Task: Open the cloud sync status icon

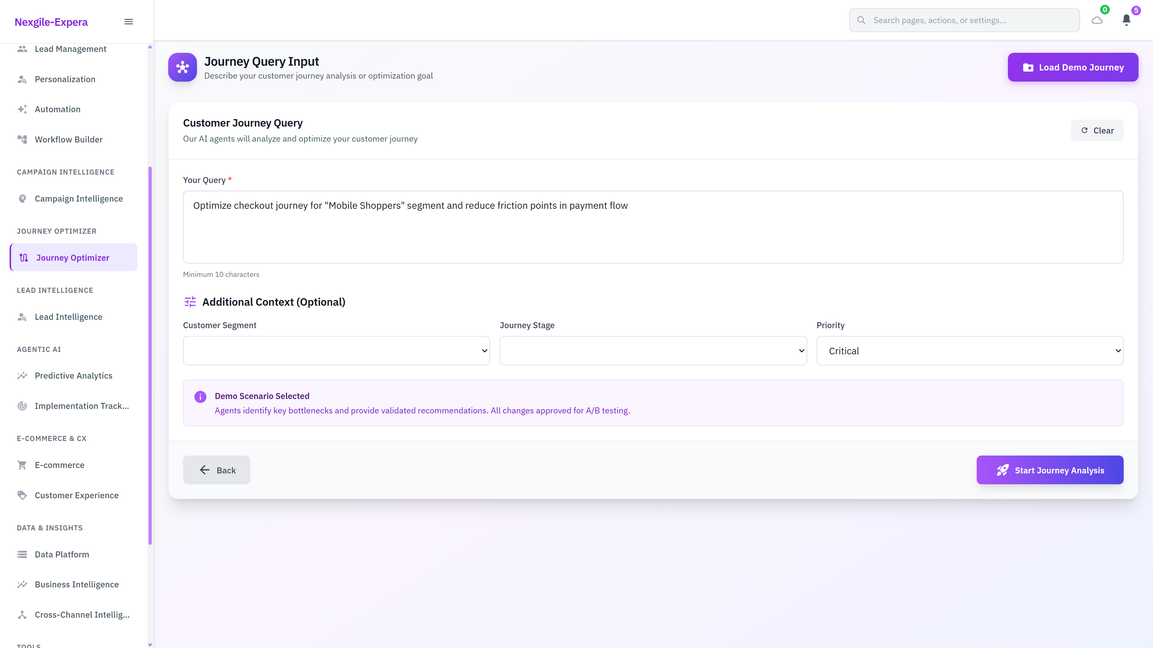Action: click(1097, 20)
